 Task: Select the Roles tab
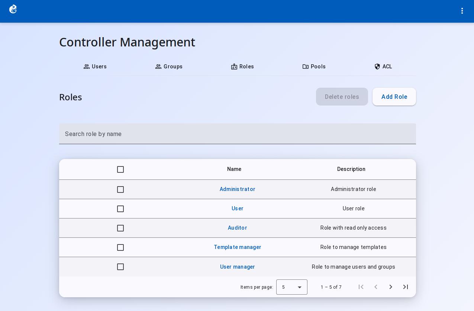[x=242, y=67]
